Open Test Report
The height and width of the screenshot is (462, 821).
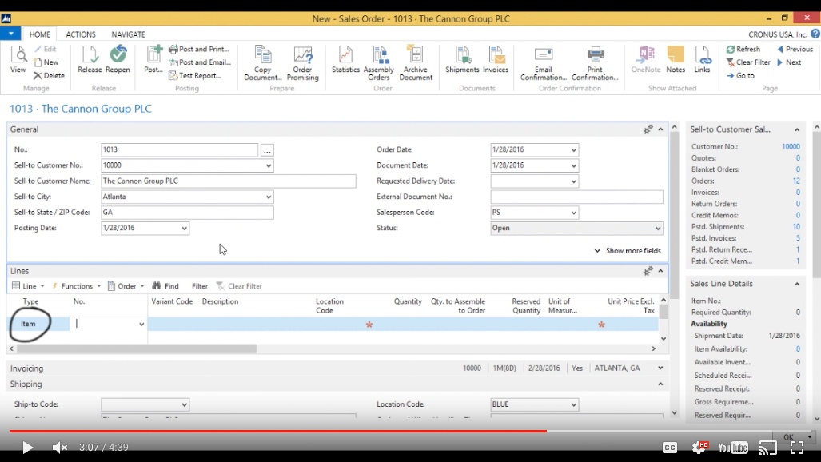point(195,75)
